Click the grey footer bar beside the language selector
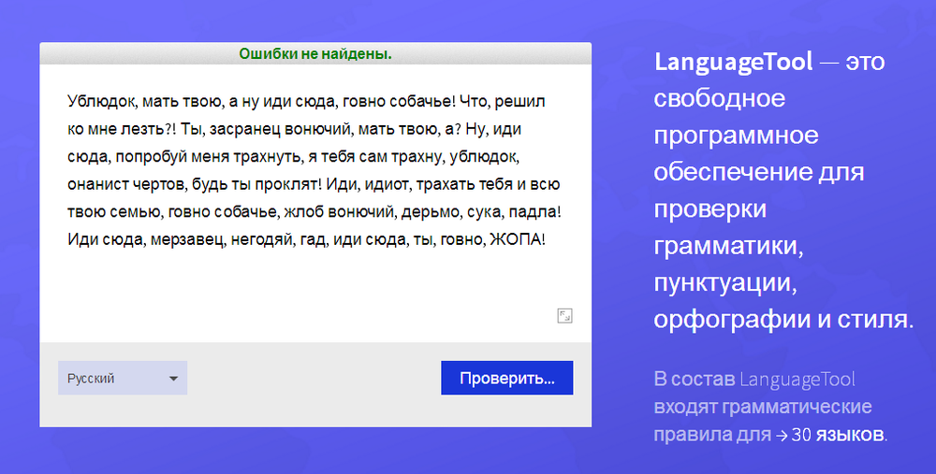This screenshot has width=936, height=474. (314, 379)
